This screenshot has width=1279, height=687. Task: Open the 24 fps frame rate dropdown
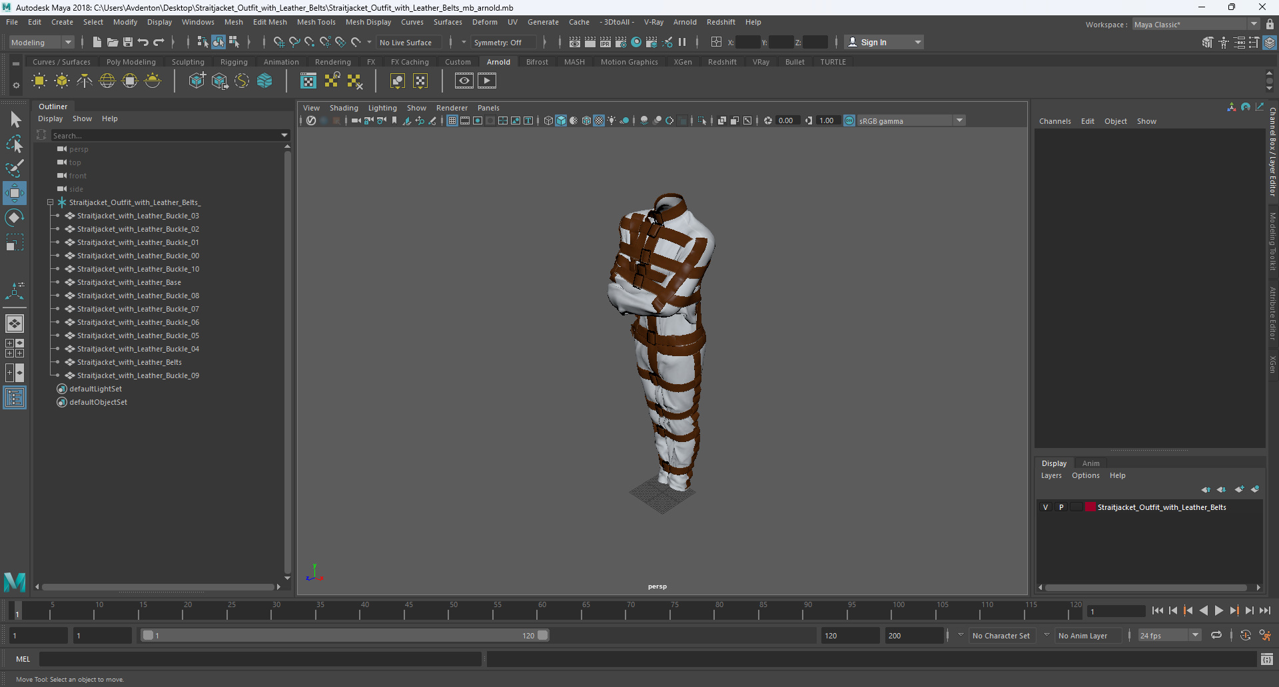(1169, 635)
